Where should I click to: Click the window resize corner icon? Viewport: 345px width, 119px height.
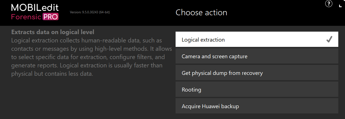(340, 6)
